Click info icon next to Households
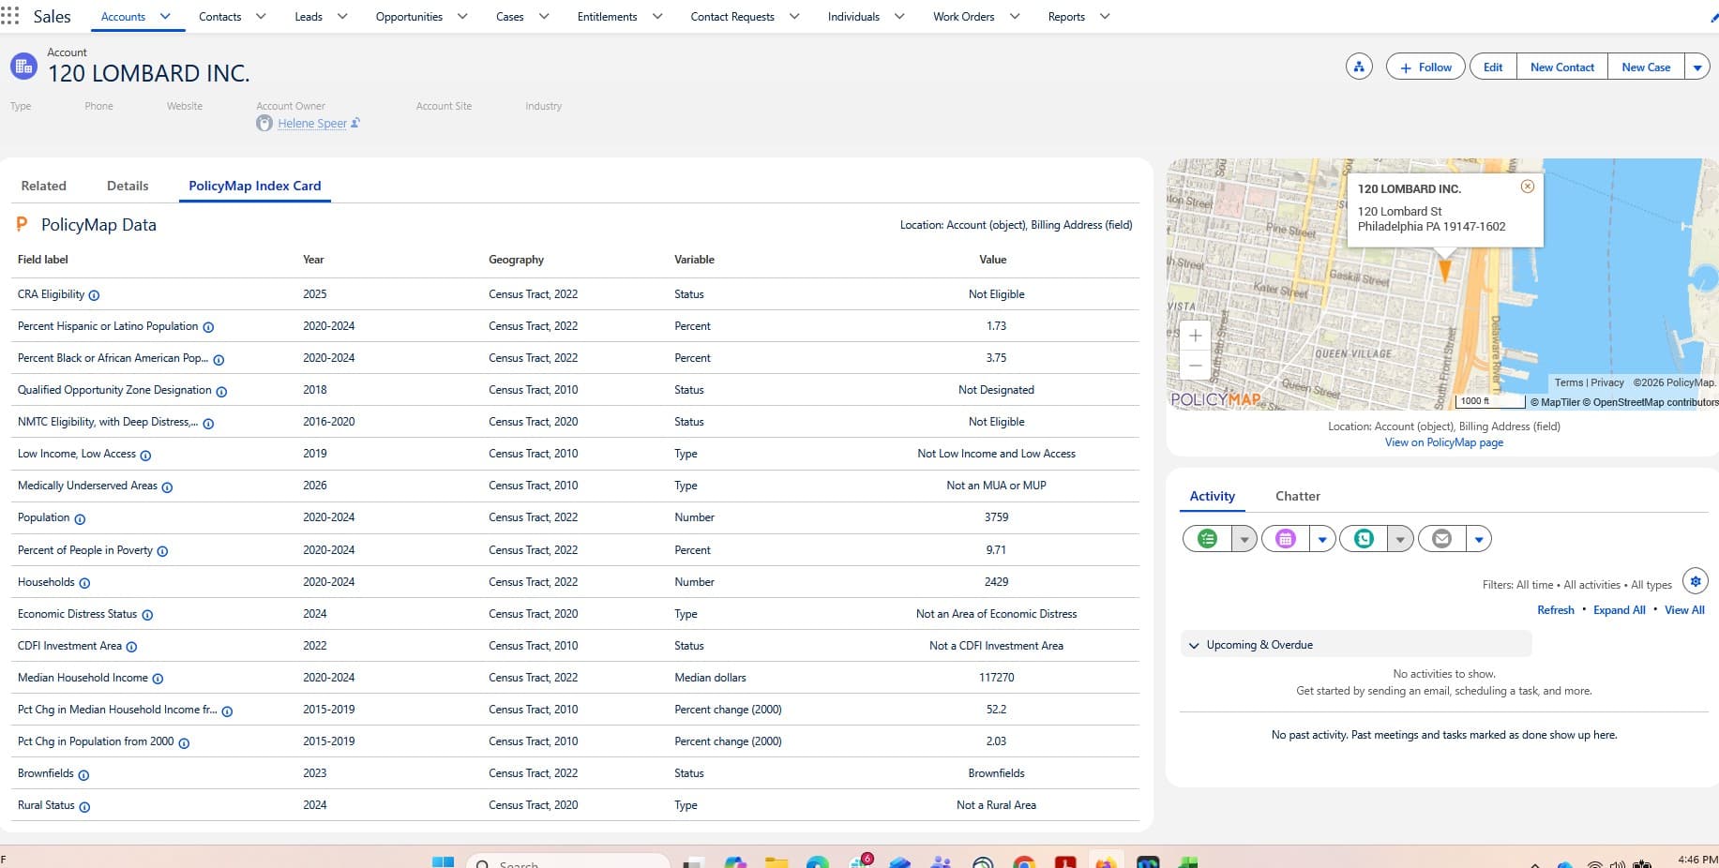 pyautogui.click(x=84, y=583)
